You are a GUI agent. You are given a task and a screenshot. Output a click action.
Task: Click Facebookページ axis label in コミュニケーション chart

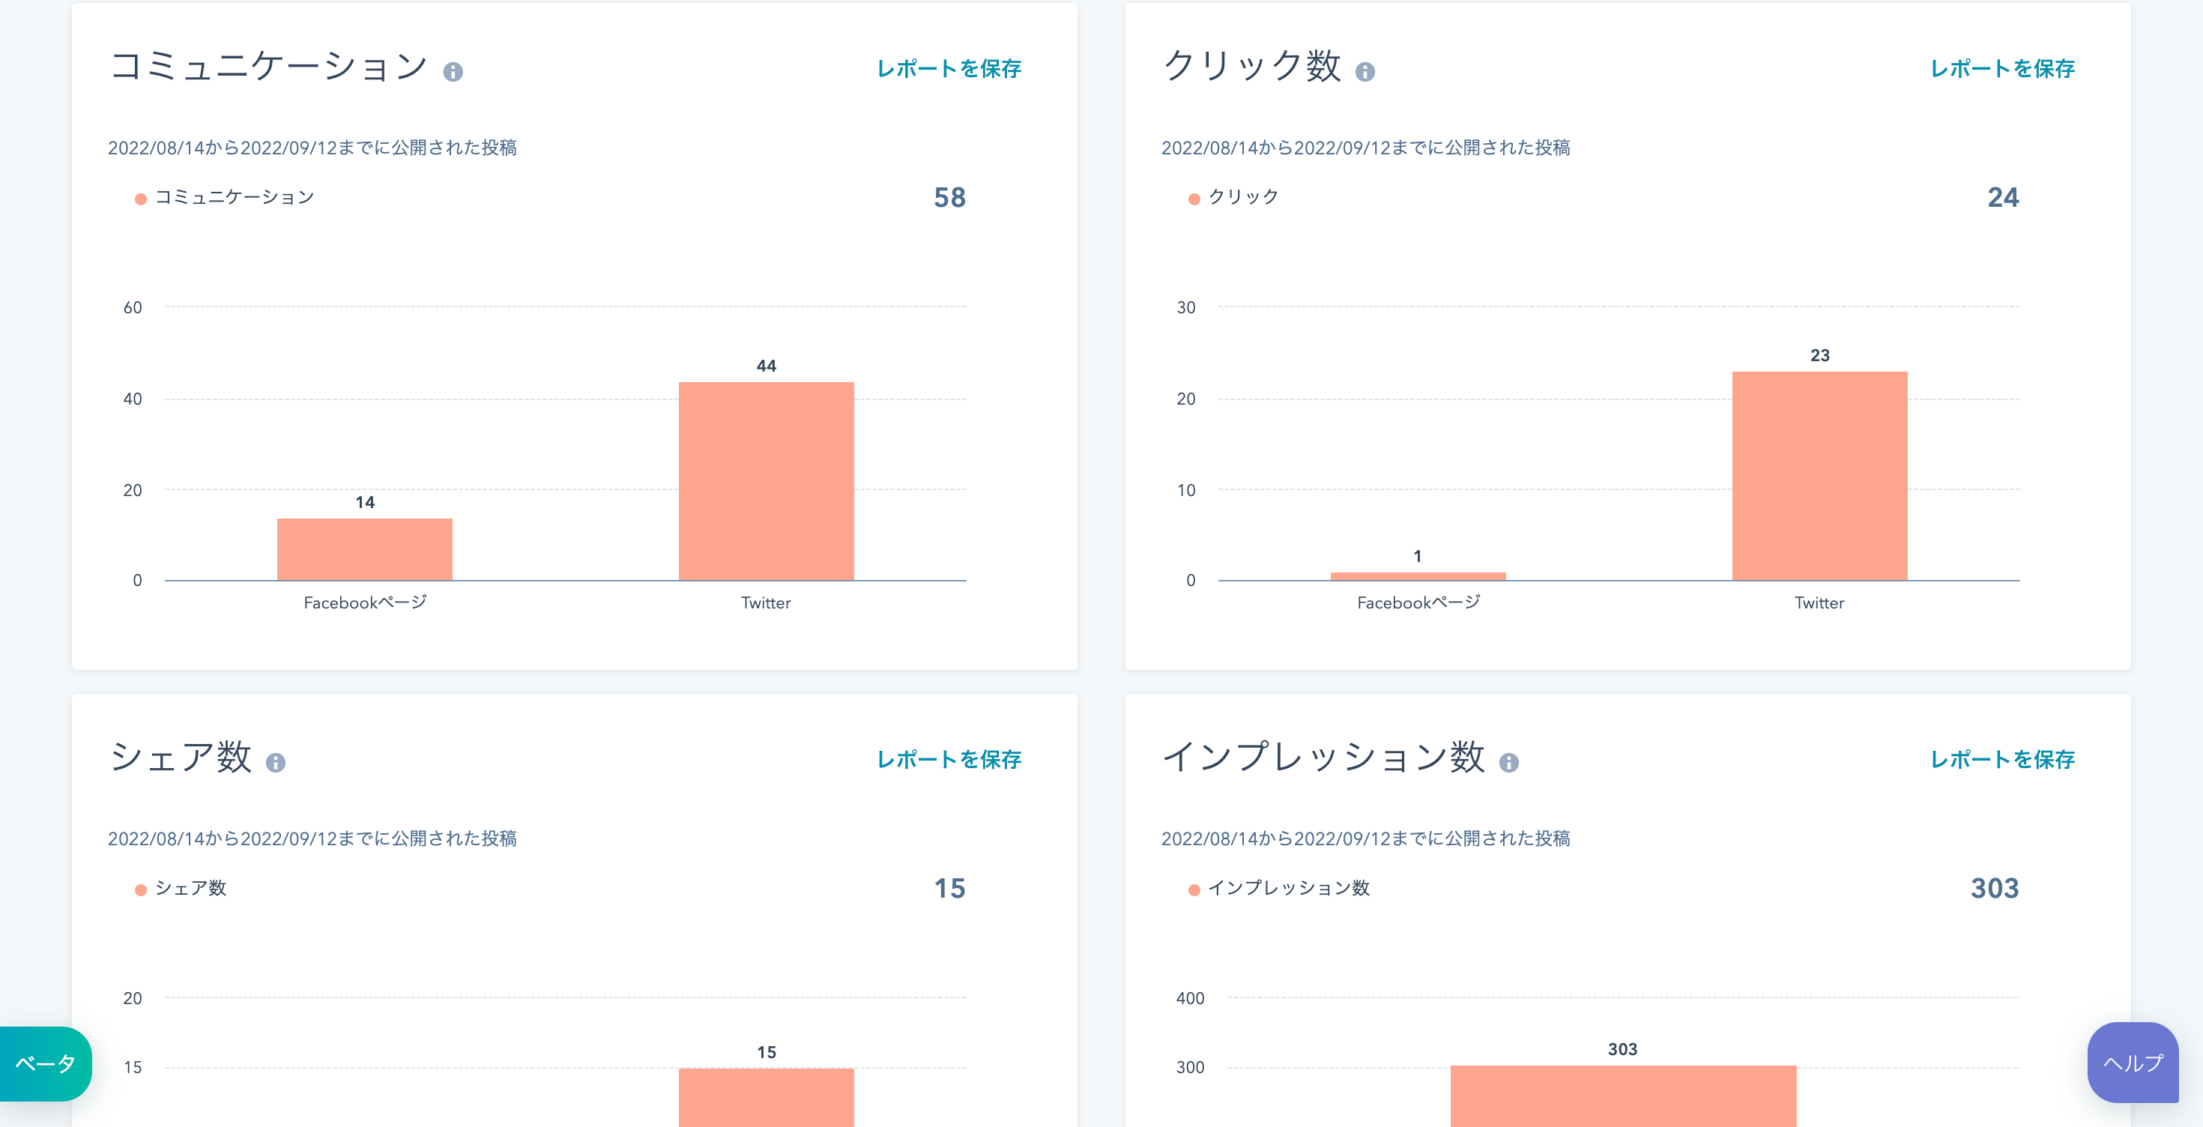(x=365, y=602)
